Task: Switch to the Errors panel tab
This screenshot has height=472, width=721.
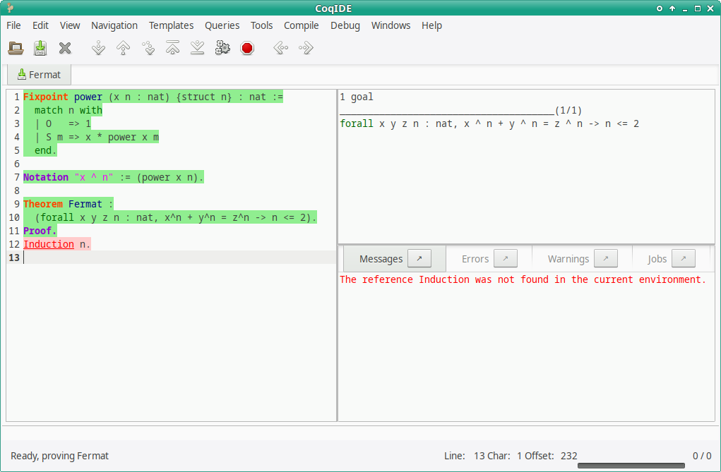Action: 475,258
